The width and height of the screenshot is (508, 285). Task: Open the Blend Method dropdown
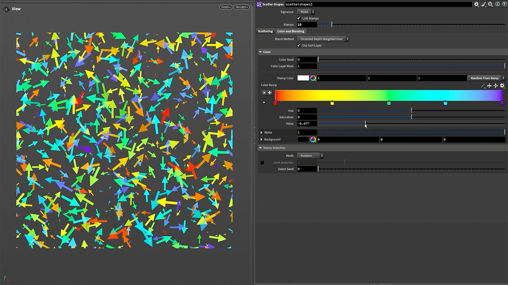tap(323, 39)
